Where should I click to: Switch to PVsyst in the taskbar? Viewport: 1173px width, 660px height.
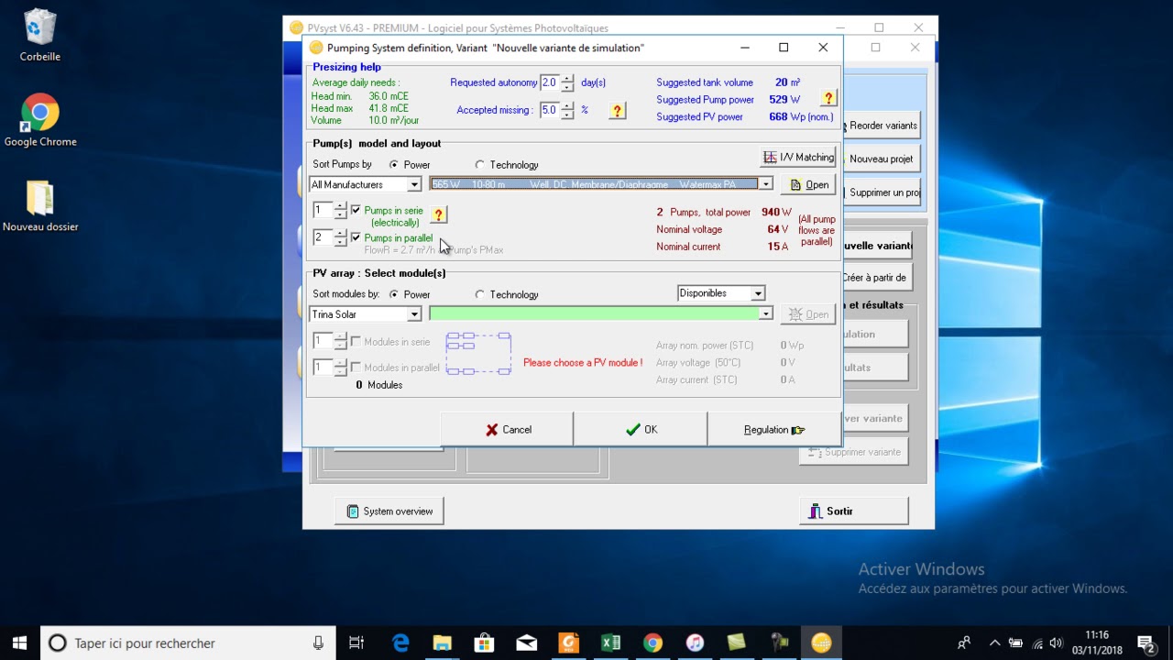coord(821,643)
